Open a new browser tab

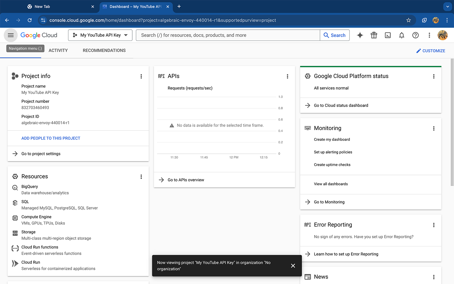coord(179,6)
